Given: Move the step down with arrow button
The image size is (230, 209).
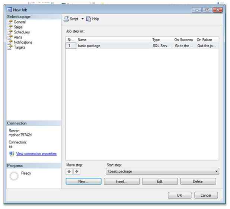Looking at the screenshot, I should [77, 171].
